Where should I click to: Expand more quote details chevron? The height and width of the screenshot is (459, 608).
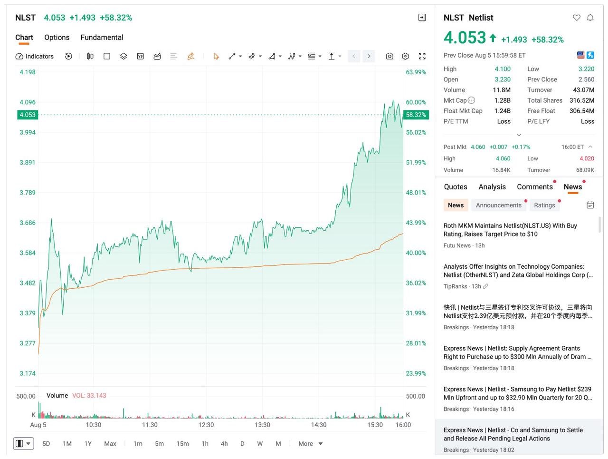[519, 135]
